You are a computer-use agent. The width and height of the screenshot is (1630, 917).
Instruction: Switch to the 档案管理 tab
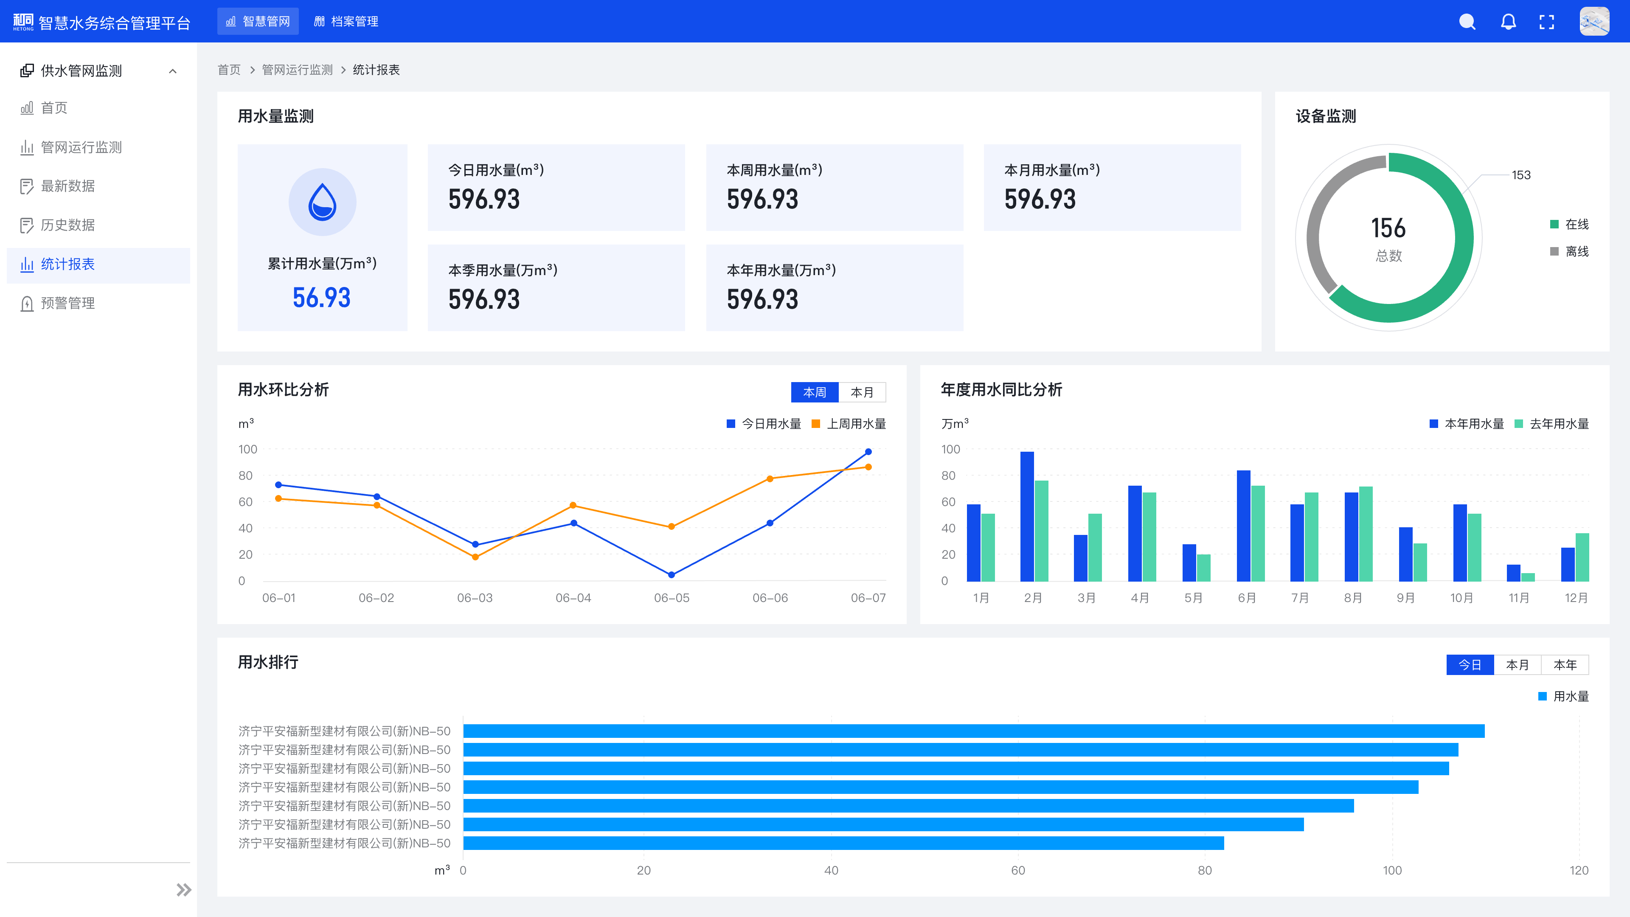[346, 21]
